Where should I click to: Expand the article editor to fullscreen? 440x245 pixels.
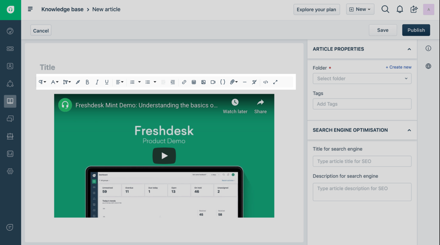[x=275, y=82]
